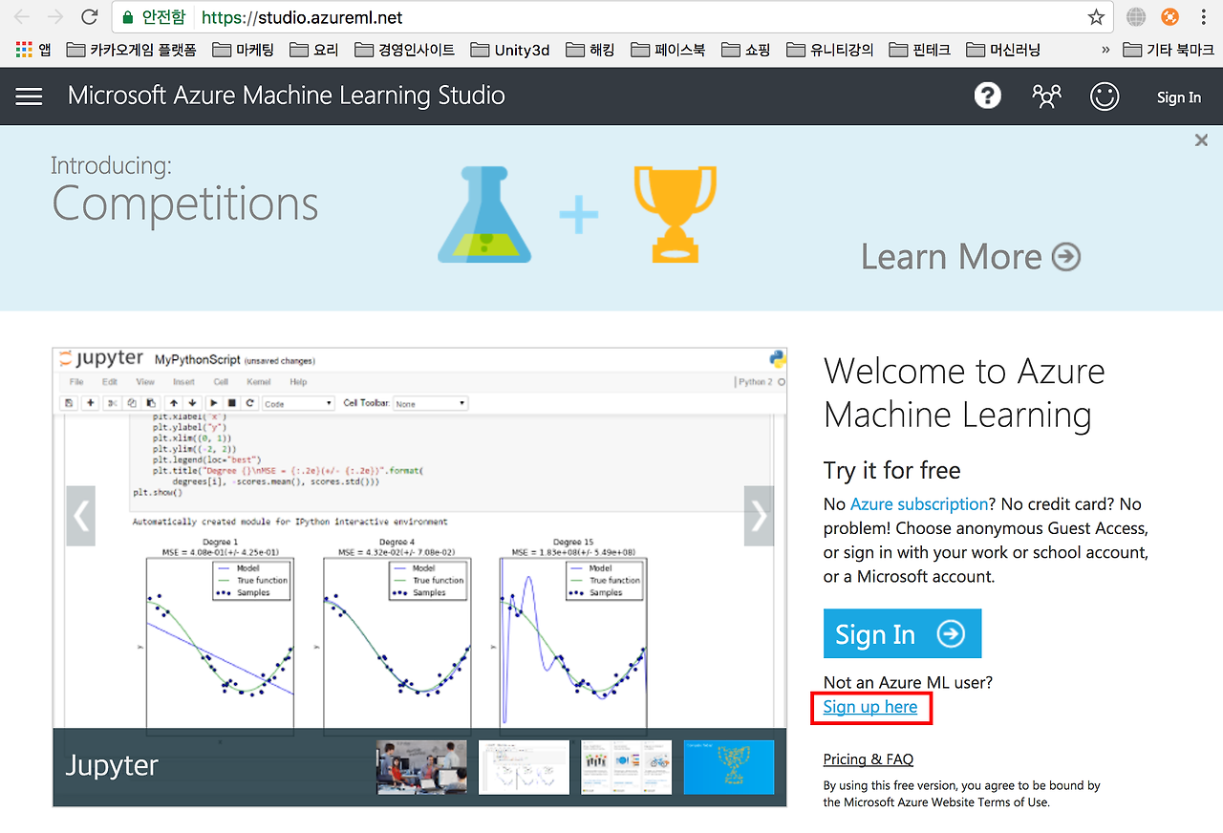1223x833 pixels.
Task: Select the white diagram slide thumbnail
Action: (524, 767)
